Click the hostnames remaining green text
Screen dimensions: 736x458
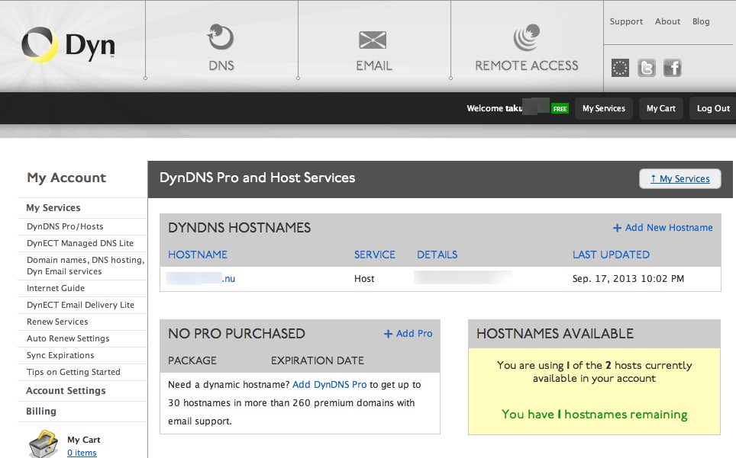coord(594,415)
